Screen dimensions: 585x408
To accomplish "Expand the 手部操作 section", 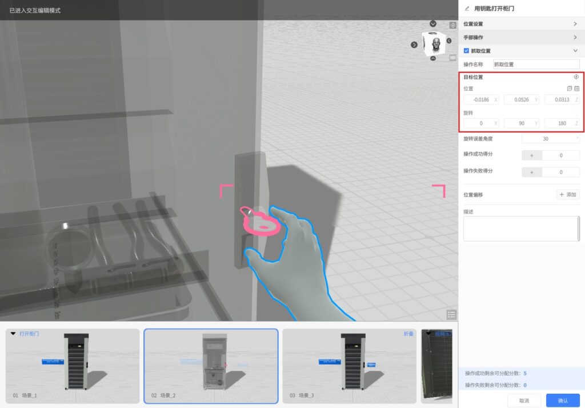I will point(575,37).
